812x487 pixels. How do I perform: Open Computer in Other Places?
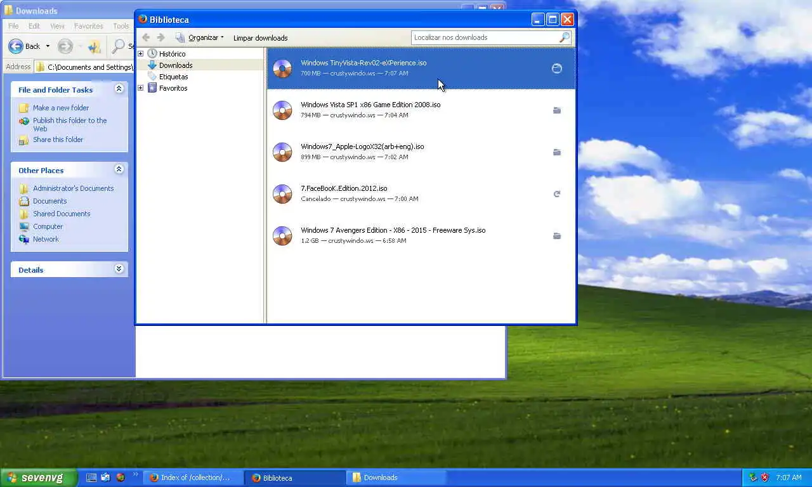(x=48, y=226)
